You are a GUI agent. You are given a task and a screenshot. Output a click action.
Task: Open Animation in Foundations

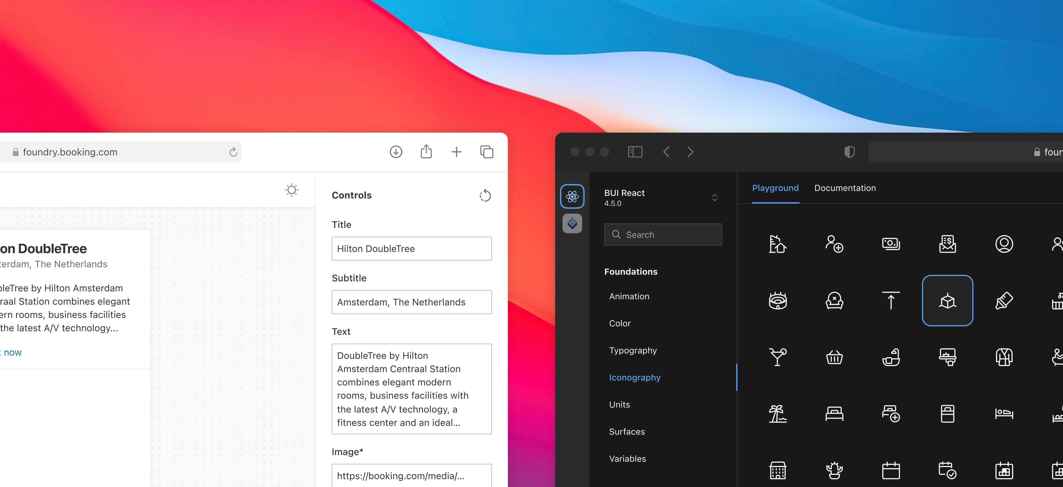[x=629, y=296]
